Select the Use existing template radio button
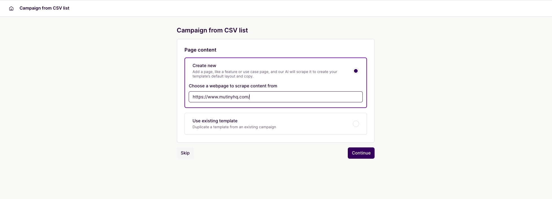552x199 pixels. (356, 124)
